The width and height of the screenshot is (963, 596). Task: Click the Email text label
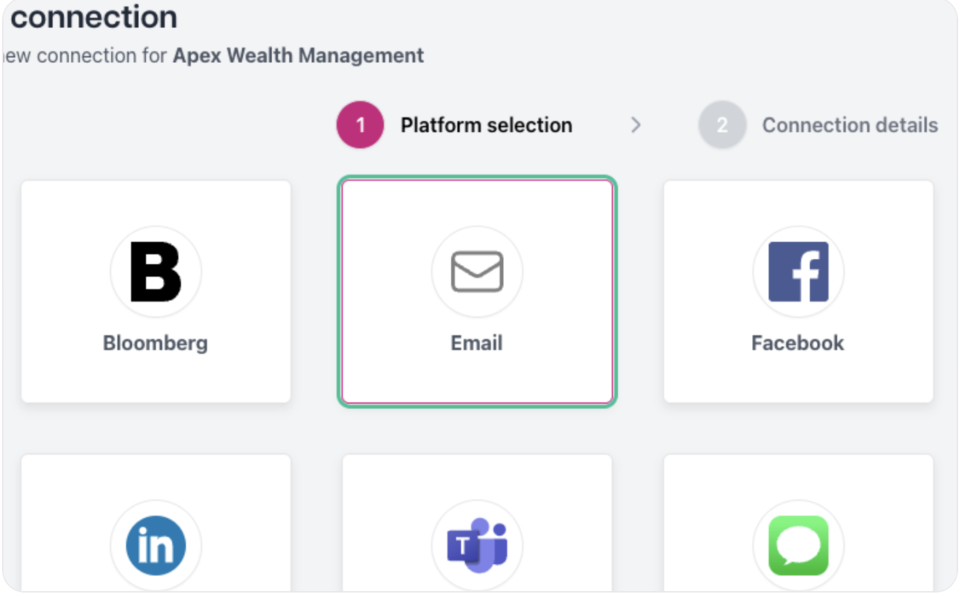(x=477, y=343)
